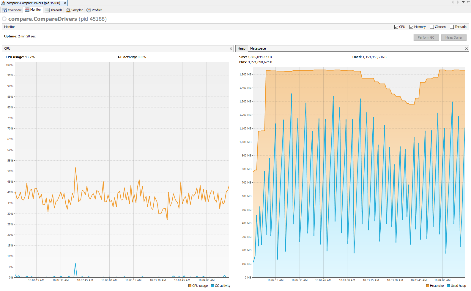This screenshot has height=291, width=471.
Task: Click the Profiler clock icon
Action: tap(89, 10)
